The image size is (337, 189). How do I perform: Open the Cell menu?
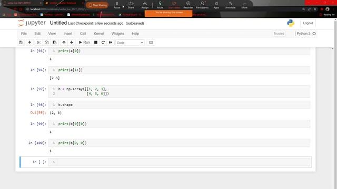83,34
